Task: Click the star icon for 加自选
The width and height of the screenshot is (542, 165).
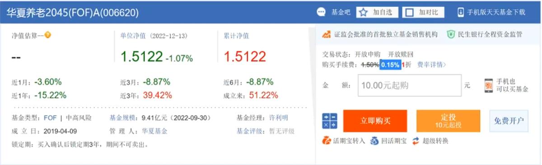Action: 363,12
